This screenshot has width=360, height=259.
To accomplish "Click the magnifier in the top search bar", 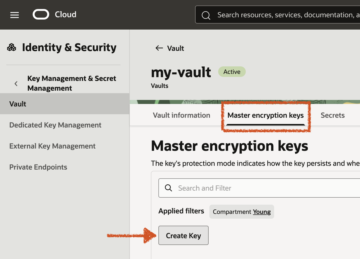I will click(x=206, y=15).
